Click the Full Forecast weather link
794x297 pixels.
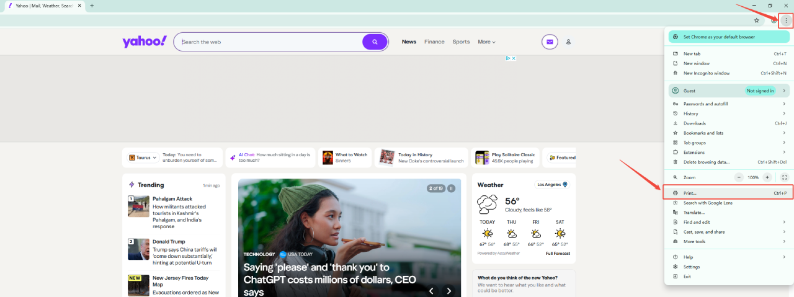pyautogui.click(x=558, y=254)
